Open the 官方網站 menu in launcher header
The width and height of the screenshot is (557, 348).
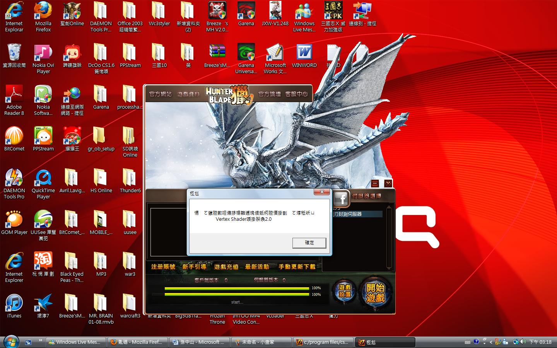160,94
